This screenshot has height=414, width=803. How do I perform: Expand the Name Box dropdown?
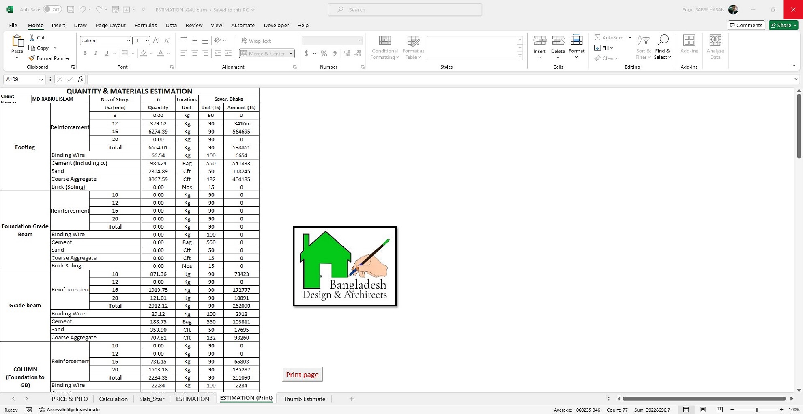click(x=41, y=80)
